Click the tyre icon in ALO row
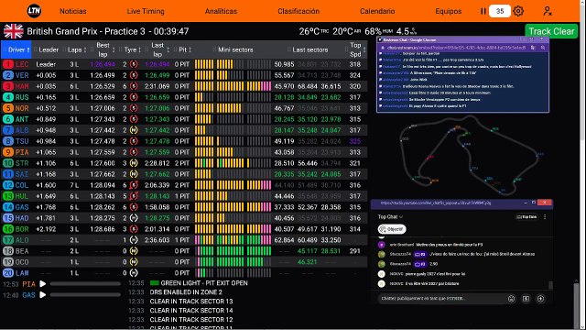Image resolution: width=586 pixels, height=330 pixels. pos(134,240)
